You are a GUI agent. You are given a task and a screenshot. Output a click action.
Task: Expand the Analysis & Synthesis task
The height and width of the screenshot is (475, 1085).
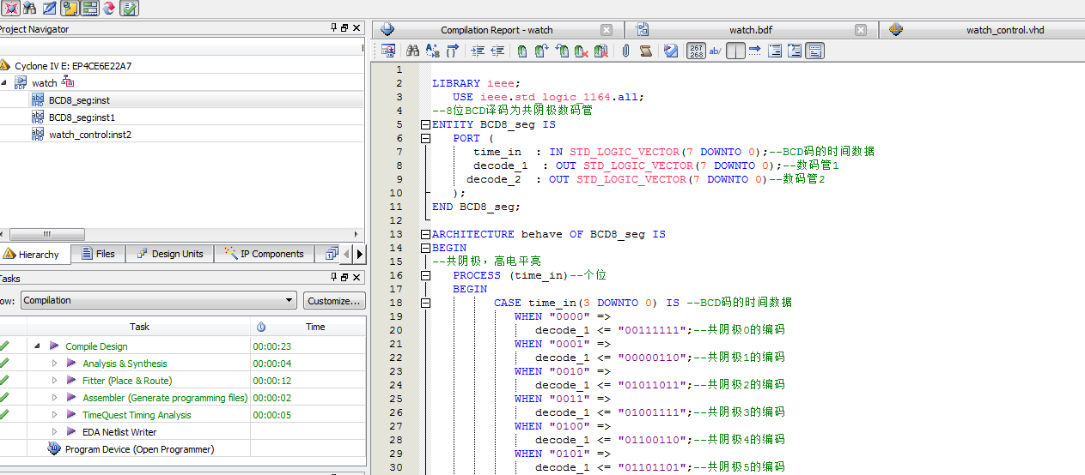(x=55, y=364)
